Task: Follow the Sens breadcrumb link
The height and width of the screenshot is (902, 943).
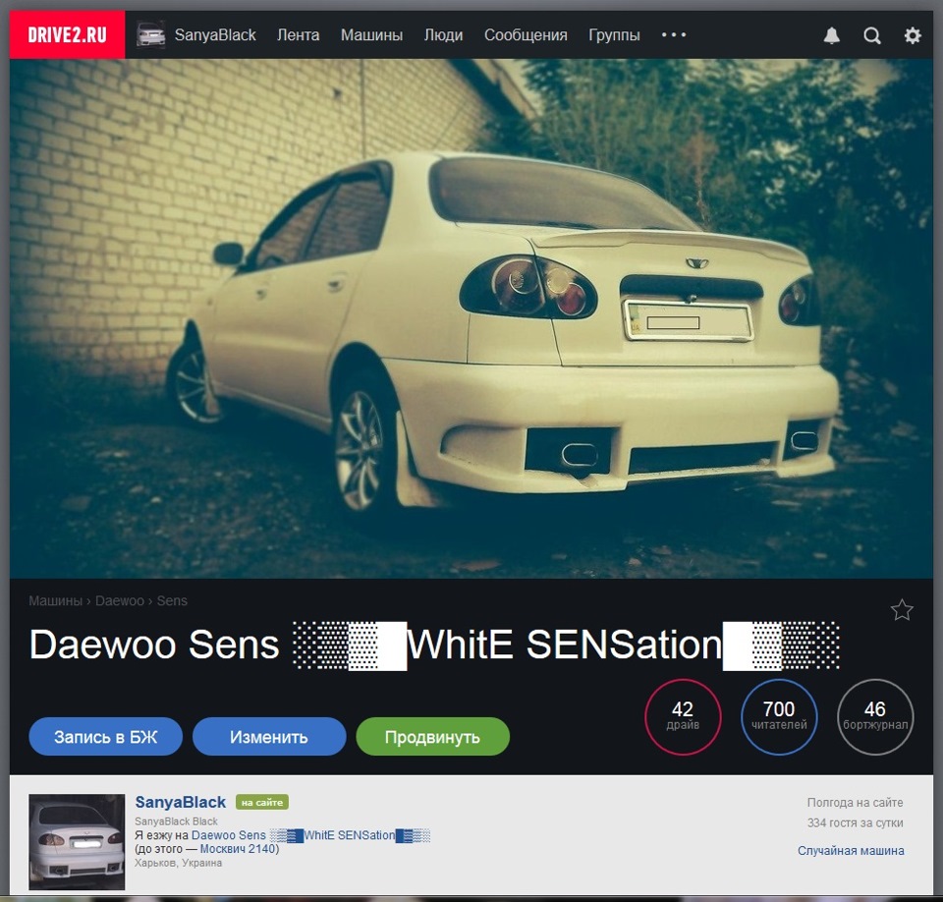Action: tap(172, 600)
